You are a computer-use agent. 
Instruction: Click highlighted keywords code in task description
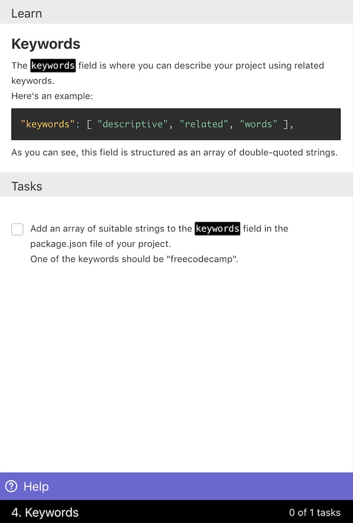coord(217,228)
